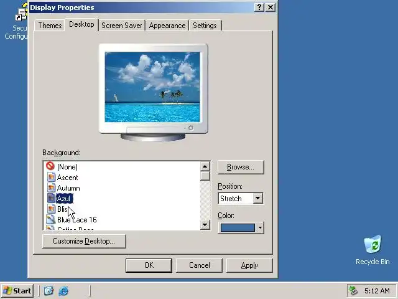The image size is (398, 299).
Task: Click the Azul wallpaper file icon
Action: [x=51, y=198]
